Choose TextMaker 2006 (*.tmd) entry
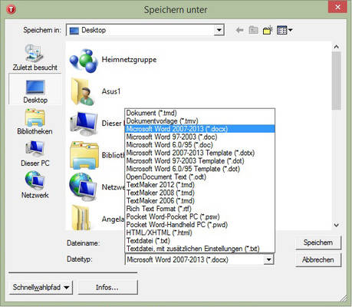The image size is (352, 307). 200,200
